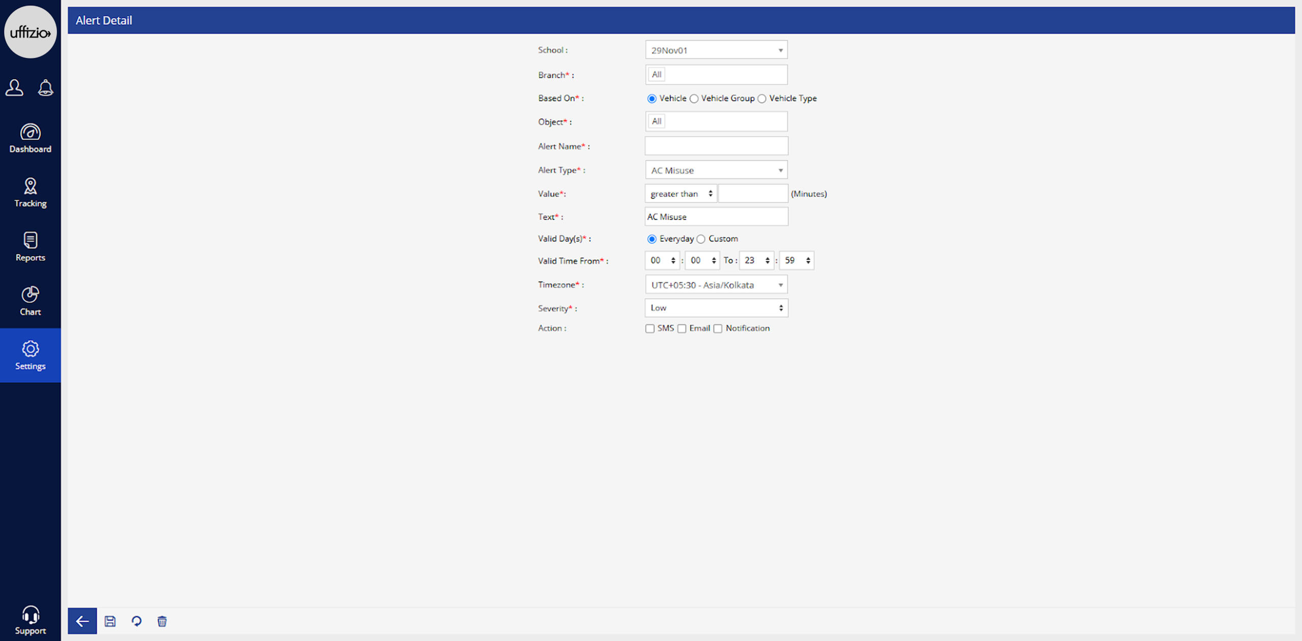Open Support headset icon
The width and height of the screenshot is (1302, 641).
(x=30, y=620)
